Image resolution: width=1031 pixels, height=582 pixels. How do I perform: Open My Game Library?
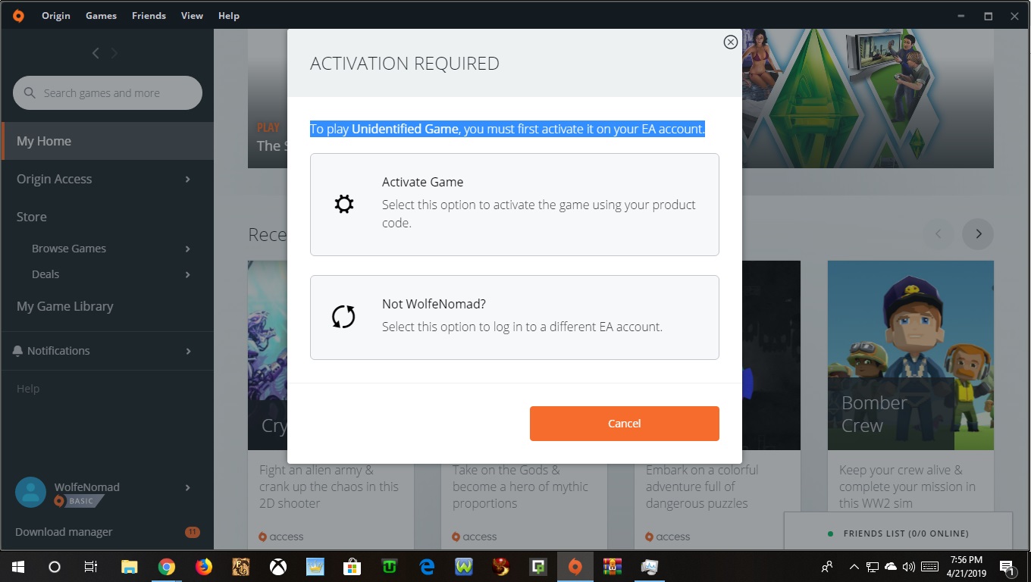[x=65, y=306]
